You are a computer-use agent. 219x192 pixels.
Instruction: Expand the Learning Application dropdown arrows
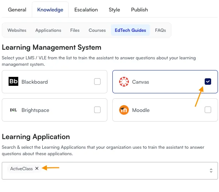(211, 171)
